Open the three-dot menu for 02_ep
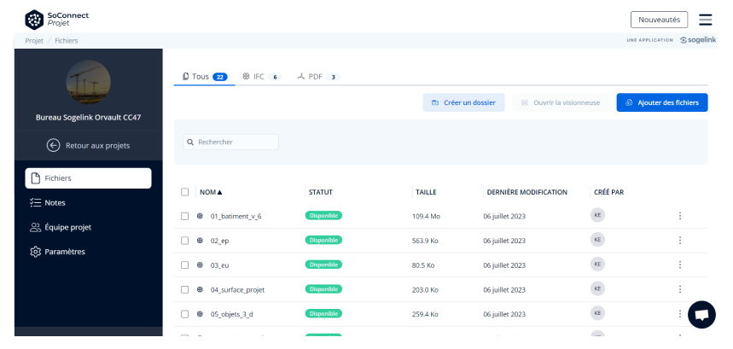 pyautogui.click(x=680, y=240)
